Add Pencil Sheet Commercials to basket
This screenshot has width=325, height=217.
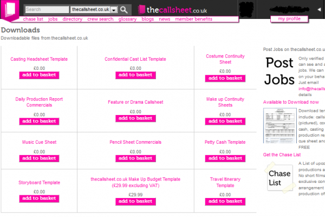[x=135, y=158]
